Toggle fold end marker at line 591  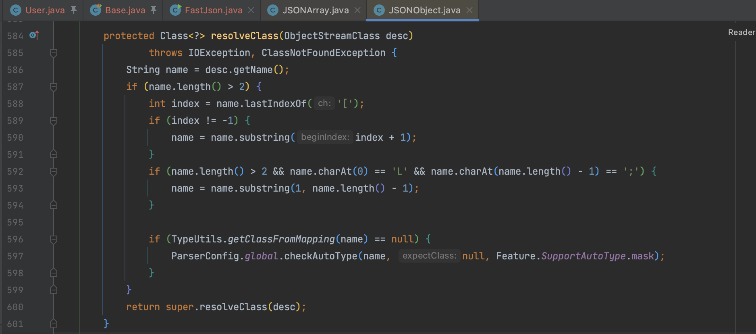pyautogui.click(x=54, y=154)
